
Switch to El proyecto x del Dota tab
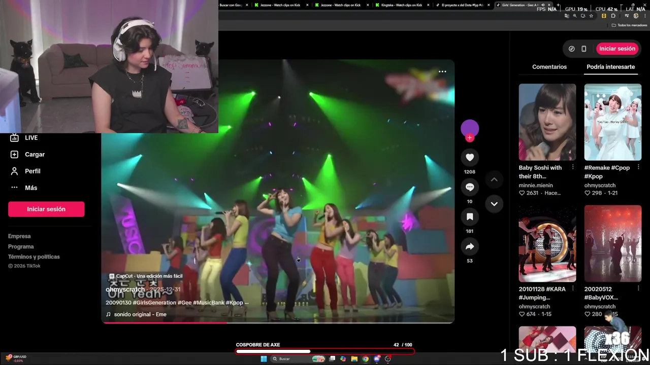coord(462,5)
